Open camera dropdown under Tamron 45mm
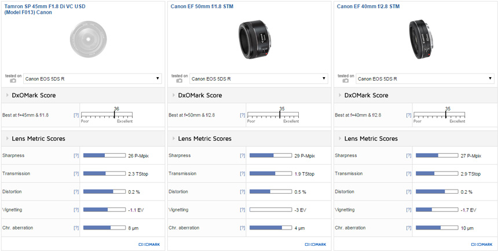The image size is (498, 251). coord(93,79)
